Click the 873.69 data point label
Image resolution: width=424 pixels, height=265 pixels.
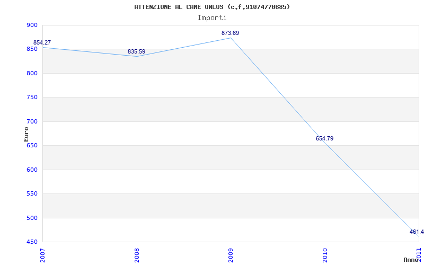pyautogui.click(x=230, y=33)
